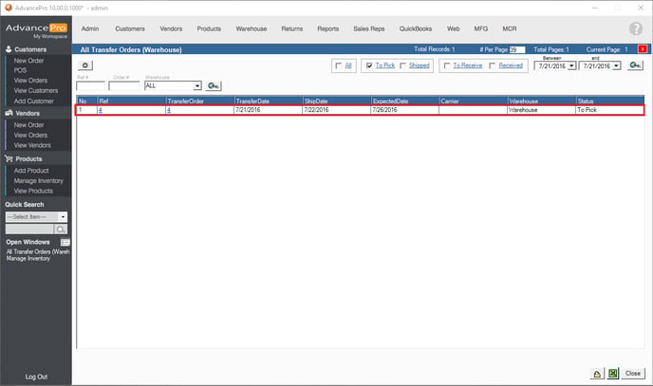Enable the Shipped checkbox

click(x=403, y=65)
